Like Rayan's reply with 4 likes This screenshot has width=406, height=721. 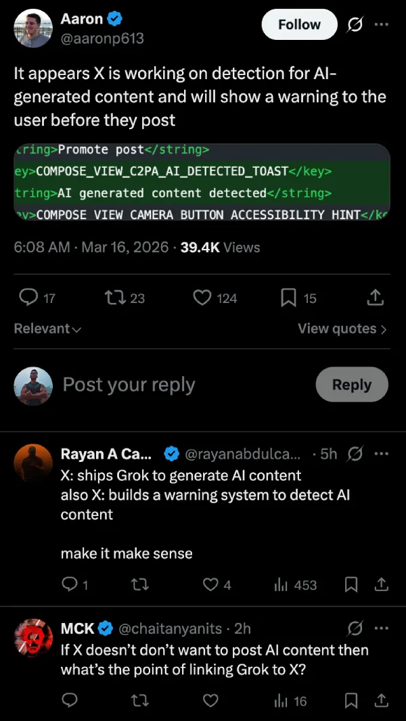pyautogui.click(x=211, y=585)
